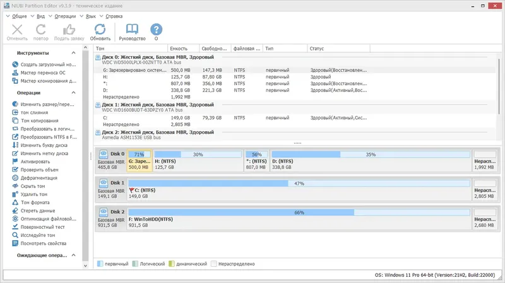This screenshot has width=505, height=283.
Task: Select H: (NTFS) partition block
Action: click(x=198, y=161)
